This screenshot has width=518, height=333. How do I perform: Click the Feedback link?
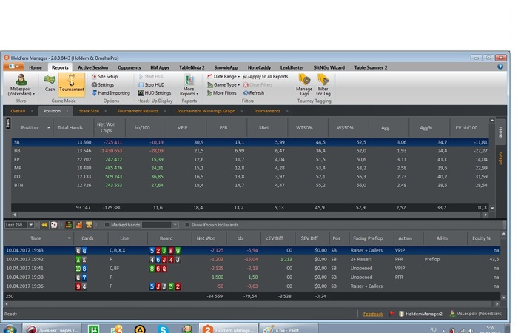(373, 314)
